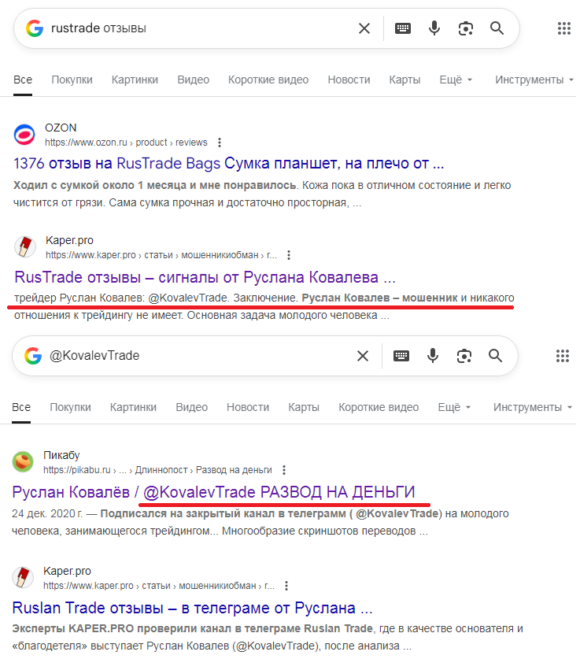This screenshot has width=580, height=659.
Task: Expand "Ещё" dropdown under "@KovalevTrade" search
Action: tap(454, 407)
